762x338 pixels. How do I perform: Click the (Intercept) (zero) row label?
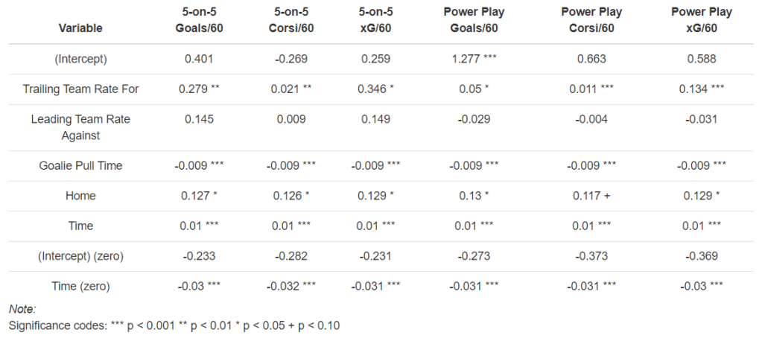[82, 256]
